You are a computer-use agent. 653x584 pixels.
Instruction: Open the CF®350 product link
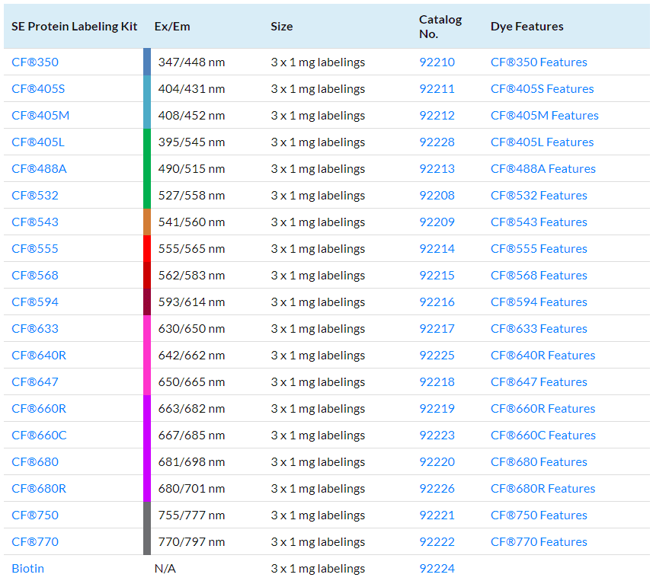pyautogui.click(x=35, y=62)
